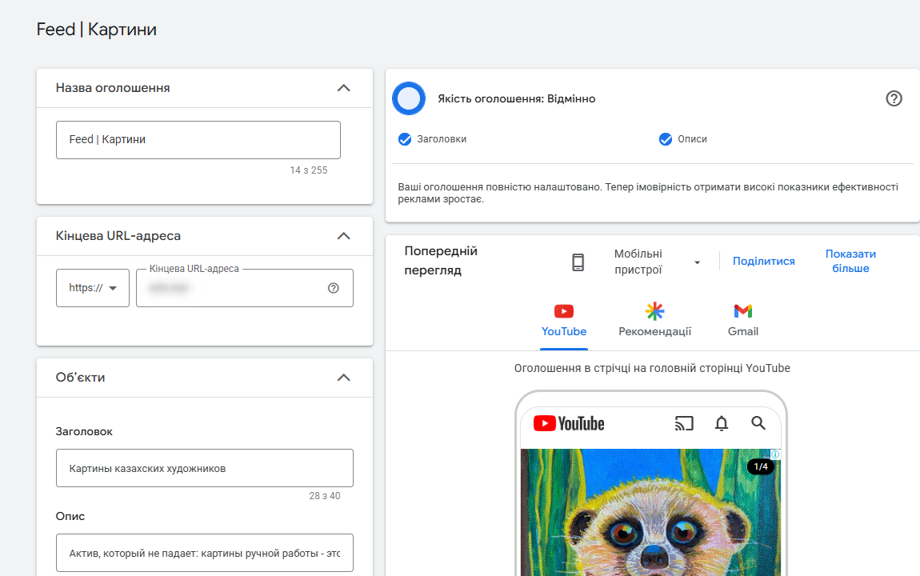Tap the cast icon in the YouTube preview
Image resolution: width=920 pixels, height=576 pixels.
click(x=684, y=423)
